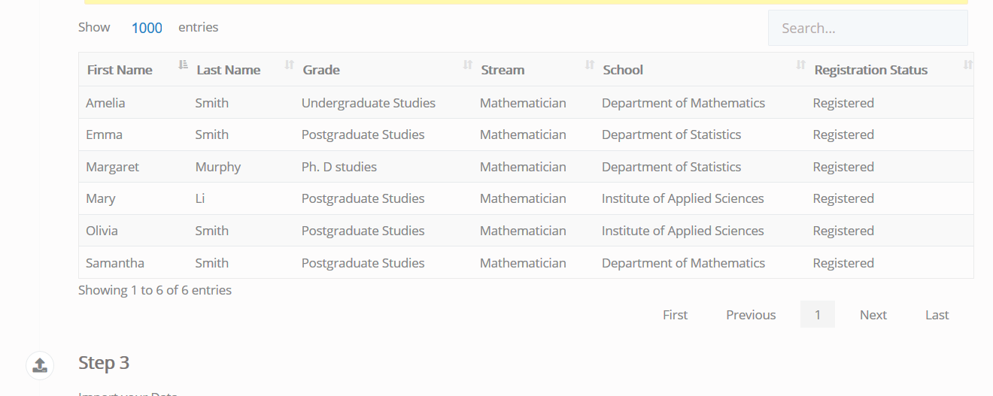The image size is (993, 396).
Task: Click the Mary Li row
Action: pos(101,198)
